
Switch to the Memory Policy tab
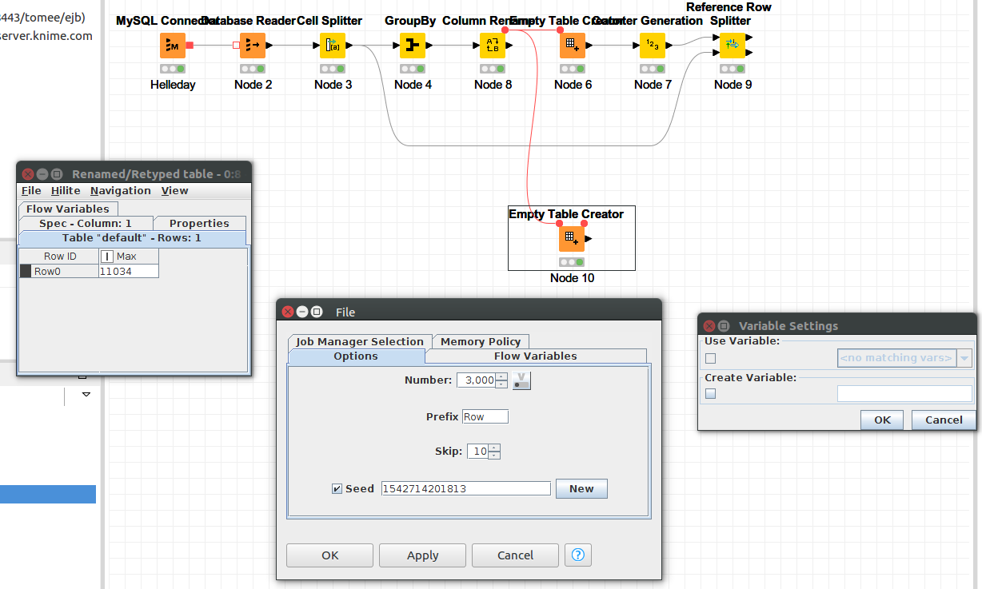480,341
